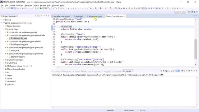Maximize the Console panel

[x=197, y=71]
